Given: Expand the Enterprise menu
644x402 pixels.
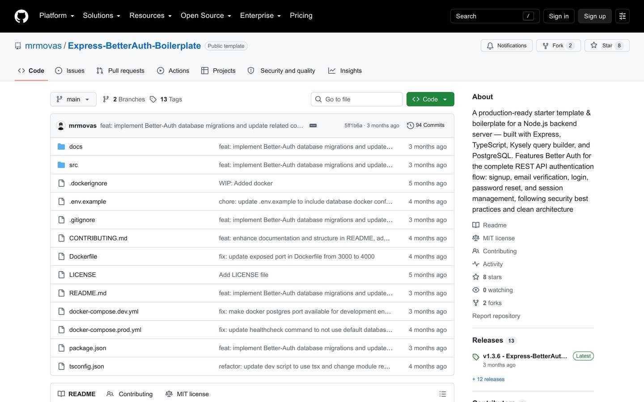Looking at the screenshot, I should click(260, 16).
